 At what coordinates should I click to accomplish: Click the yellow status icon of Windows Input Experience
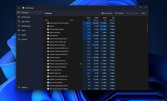(80, 64)
